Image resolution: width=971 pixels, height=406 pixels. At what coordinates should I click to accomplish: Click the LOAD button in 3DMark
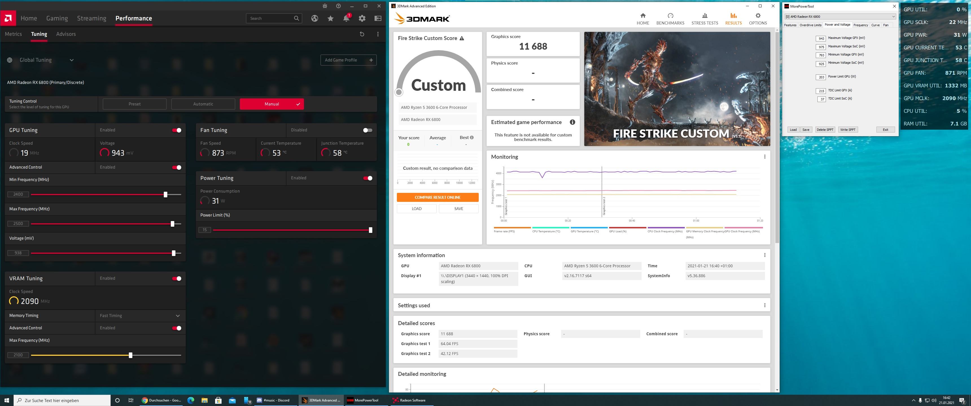[x=417, y=209]
